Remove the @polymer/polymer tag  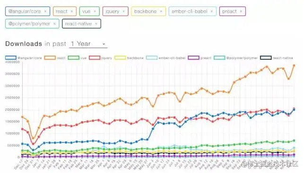click(x=54, y=24)
